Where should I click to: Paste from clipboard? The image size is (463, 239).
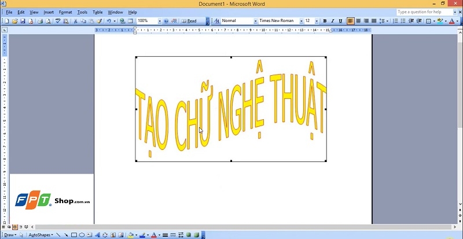pyautogui.click(x=91, y=21)
